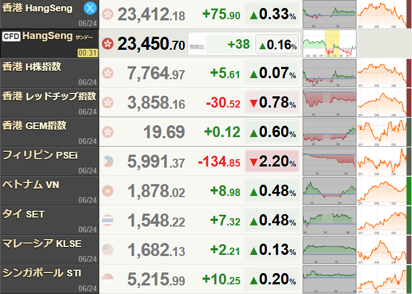Click the price 1,878.02 in VN row
Viewport: 412px width, 294px height.
156,191
